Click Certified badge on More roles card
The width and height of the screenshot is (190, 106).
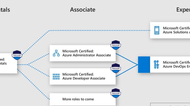[x=116, y=93]
